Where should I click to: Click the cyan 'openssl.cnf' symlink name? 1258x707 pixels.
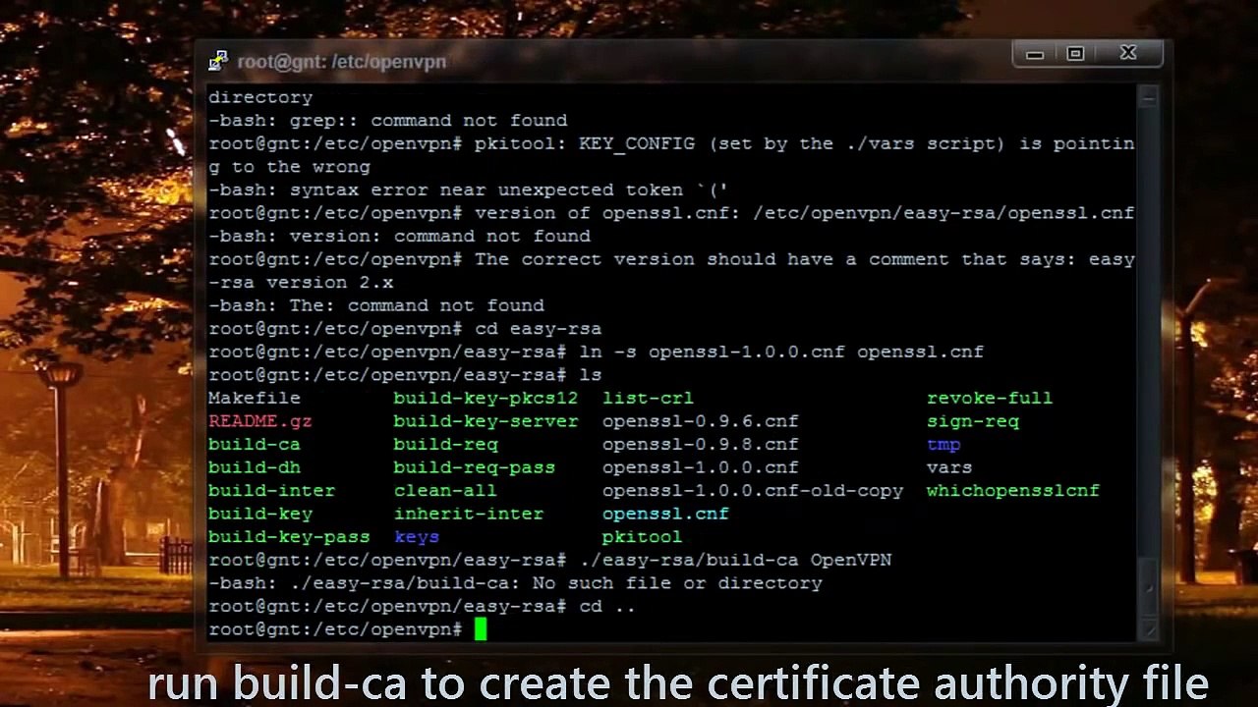pyautogui.click(x=665, y=514)
